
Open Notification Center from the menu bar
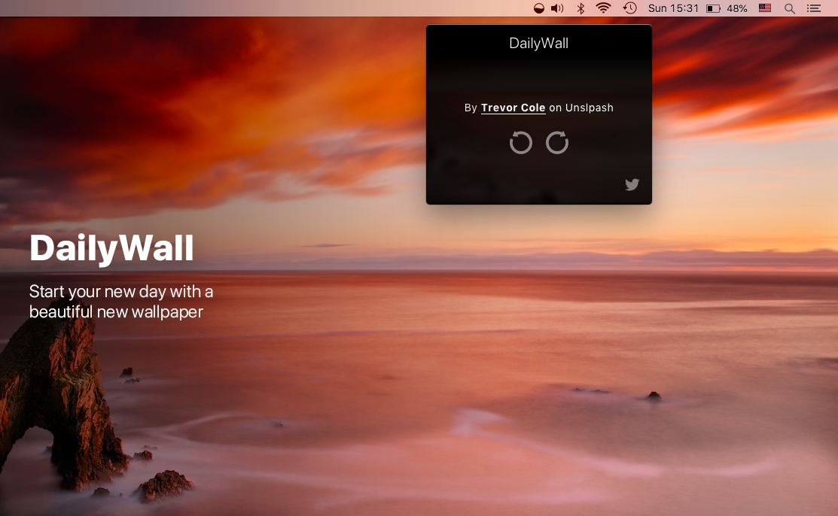point(814,9)
